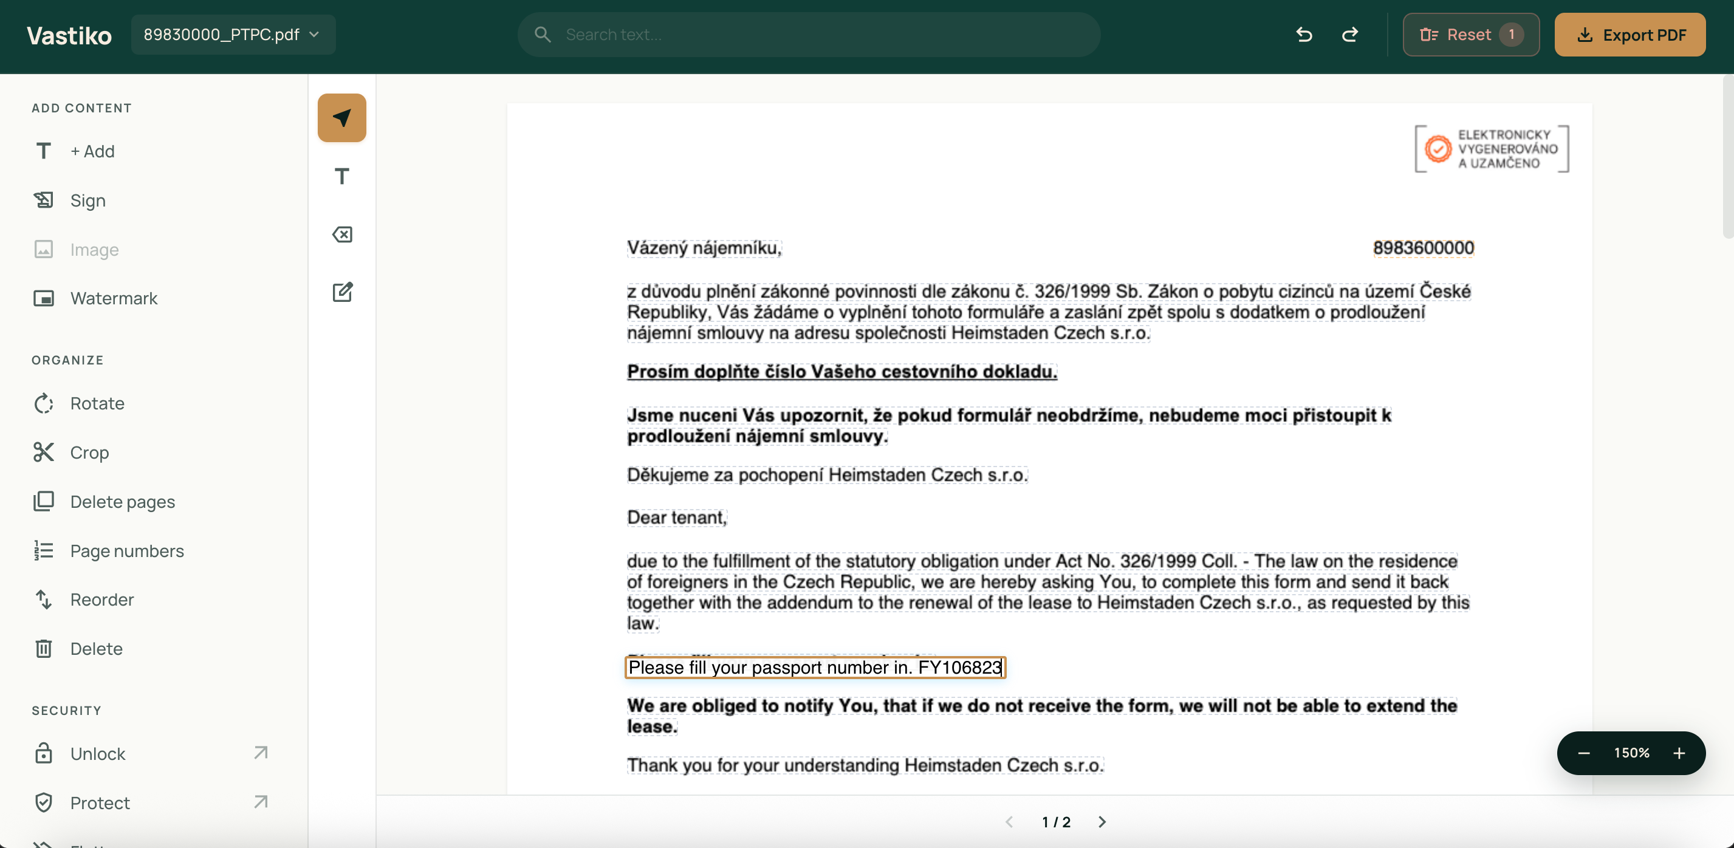Click the redo arrow icon

(1349, 35)
